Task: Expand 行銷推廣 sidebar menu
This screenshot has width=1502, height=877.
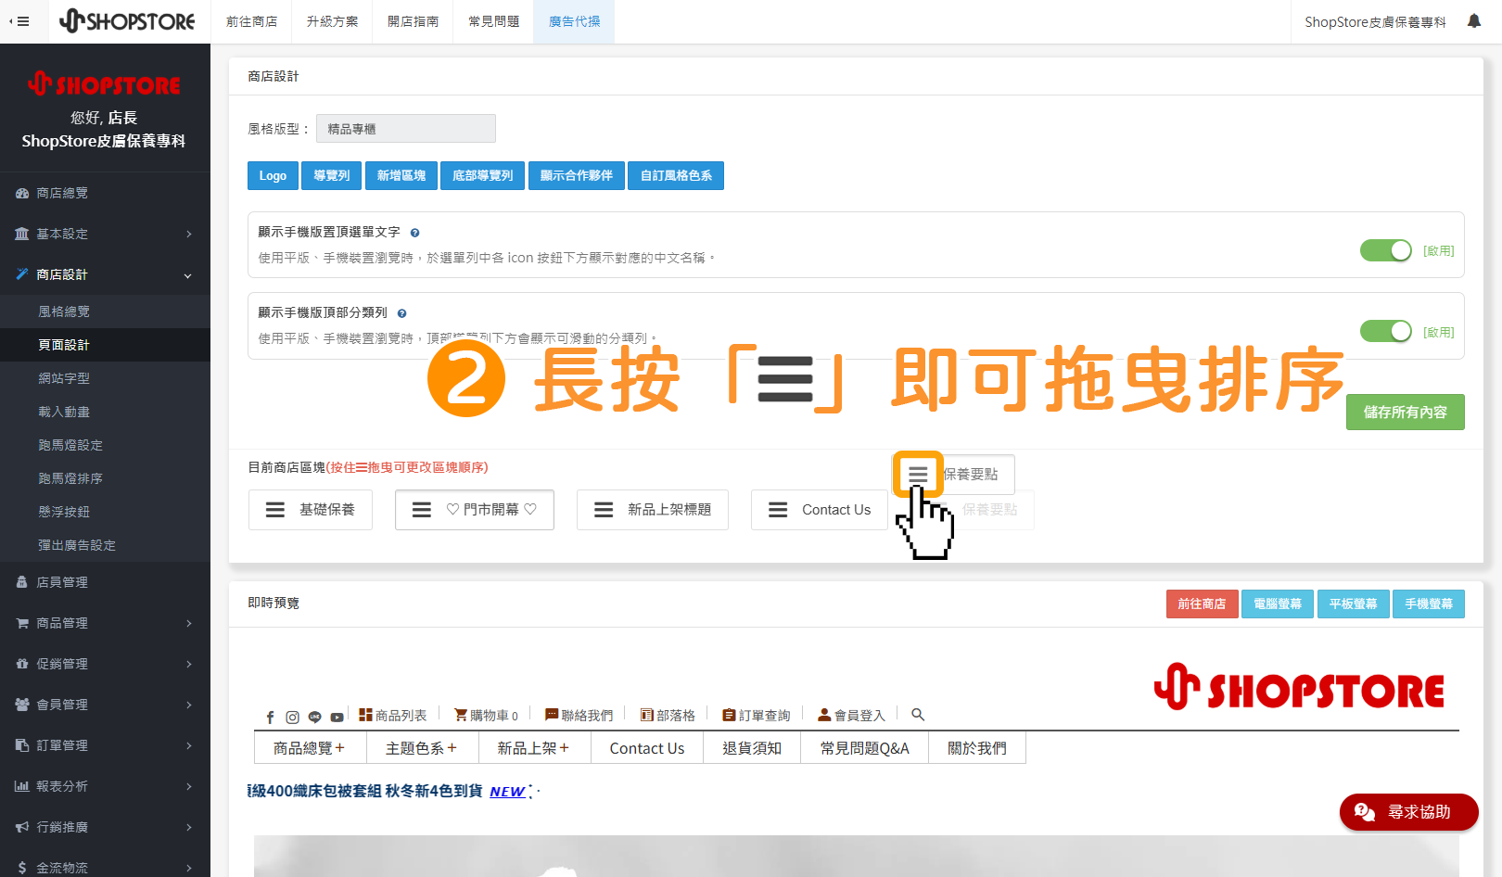Action: tap(188, 827)
